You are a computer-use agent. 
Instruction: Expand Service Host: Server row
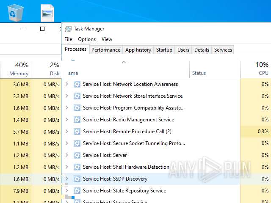[67, 155]
